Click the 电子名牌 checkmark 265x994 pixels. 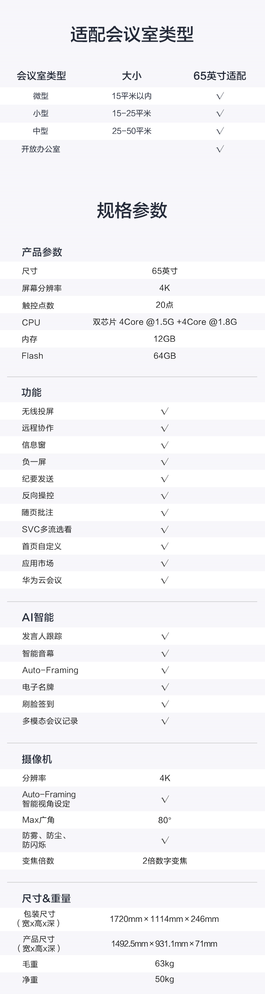tap(165, 687)
